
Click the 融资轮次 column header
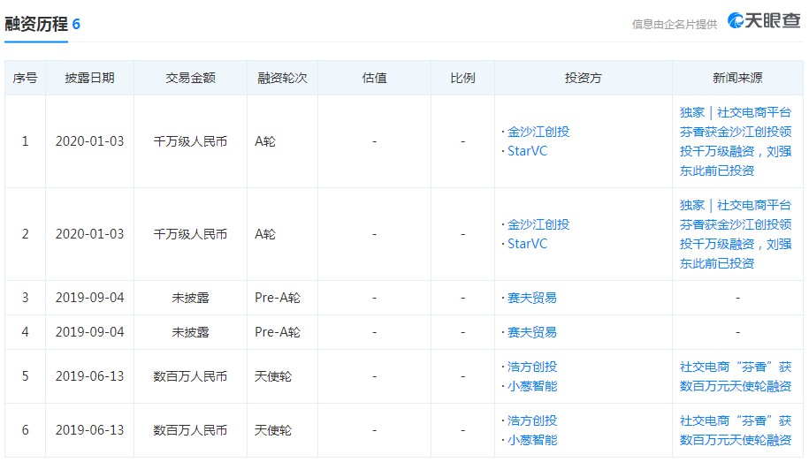282,78
